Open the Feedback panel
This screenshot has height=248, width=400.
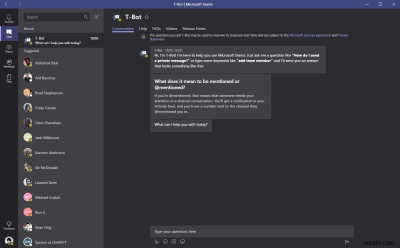coord(9,225)
